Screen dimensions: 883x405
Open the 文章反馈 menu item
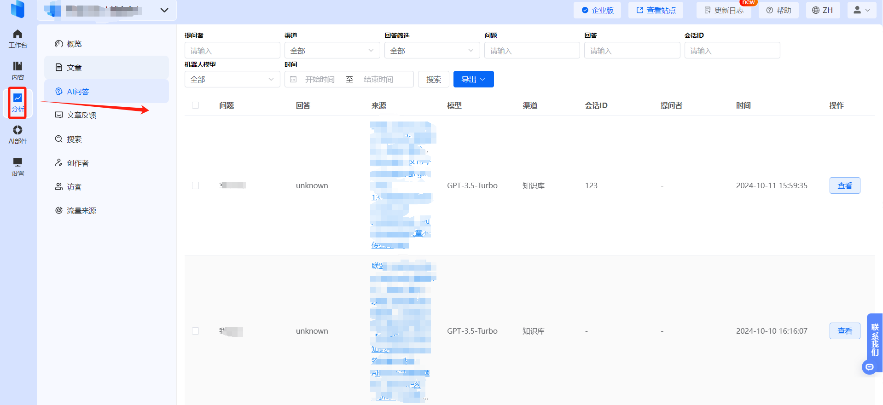(106, 115)
